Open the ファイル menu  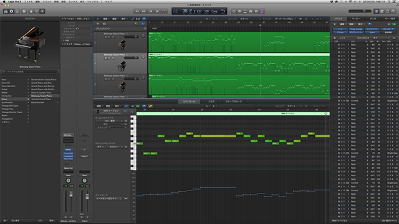click(28, 1)
